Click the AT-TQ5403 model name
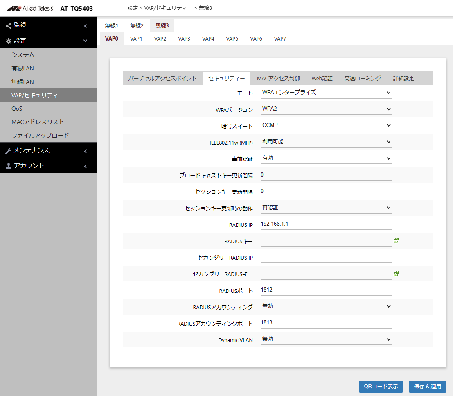 point(77,8)
